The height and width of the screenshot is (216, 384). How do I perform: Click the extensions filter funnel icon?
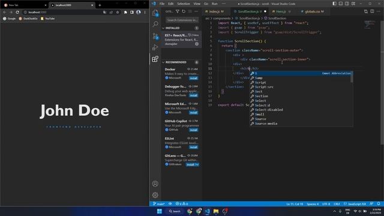point(178,11)
